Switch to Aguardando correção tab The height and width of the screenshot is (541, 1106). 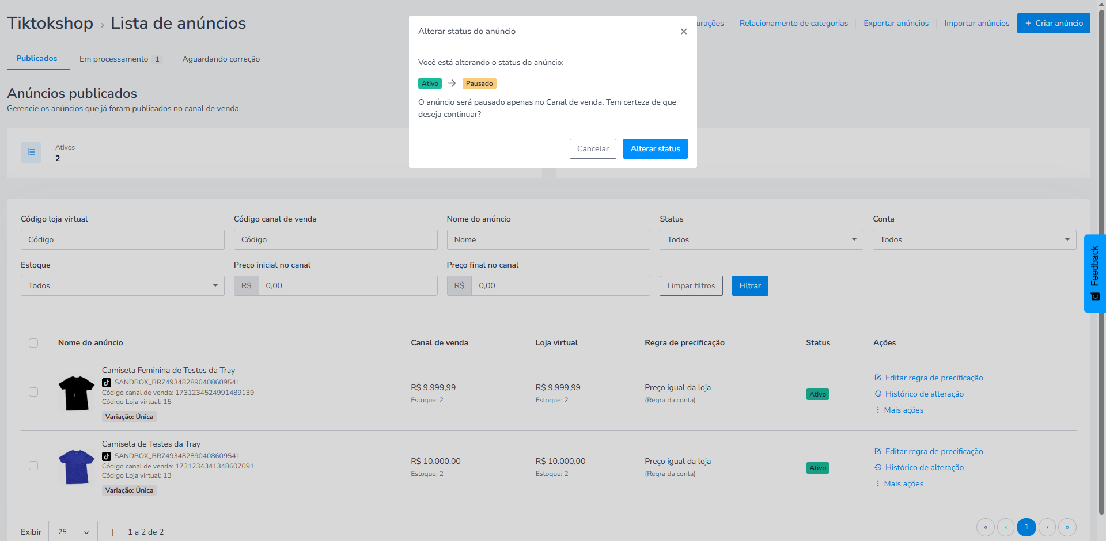tap(221, 59)
